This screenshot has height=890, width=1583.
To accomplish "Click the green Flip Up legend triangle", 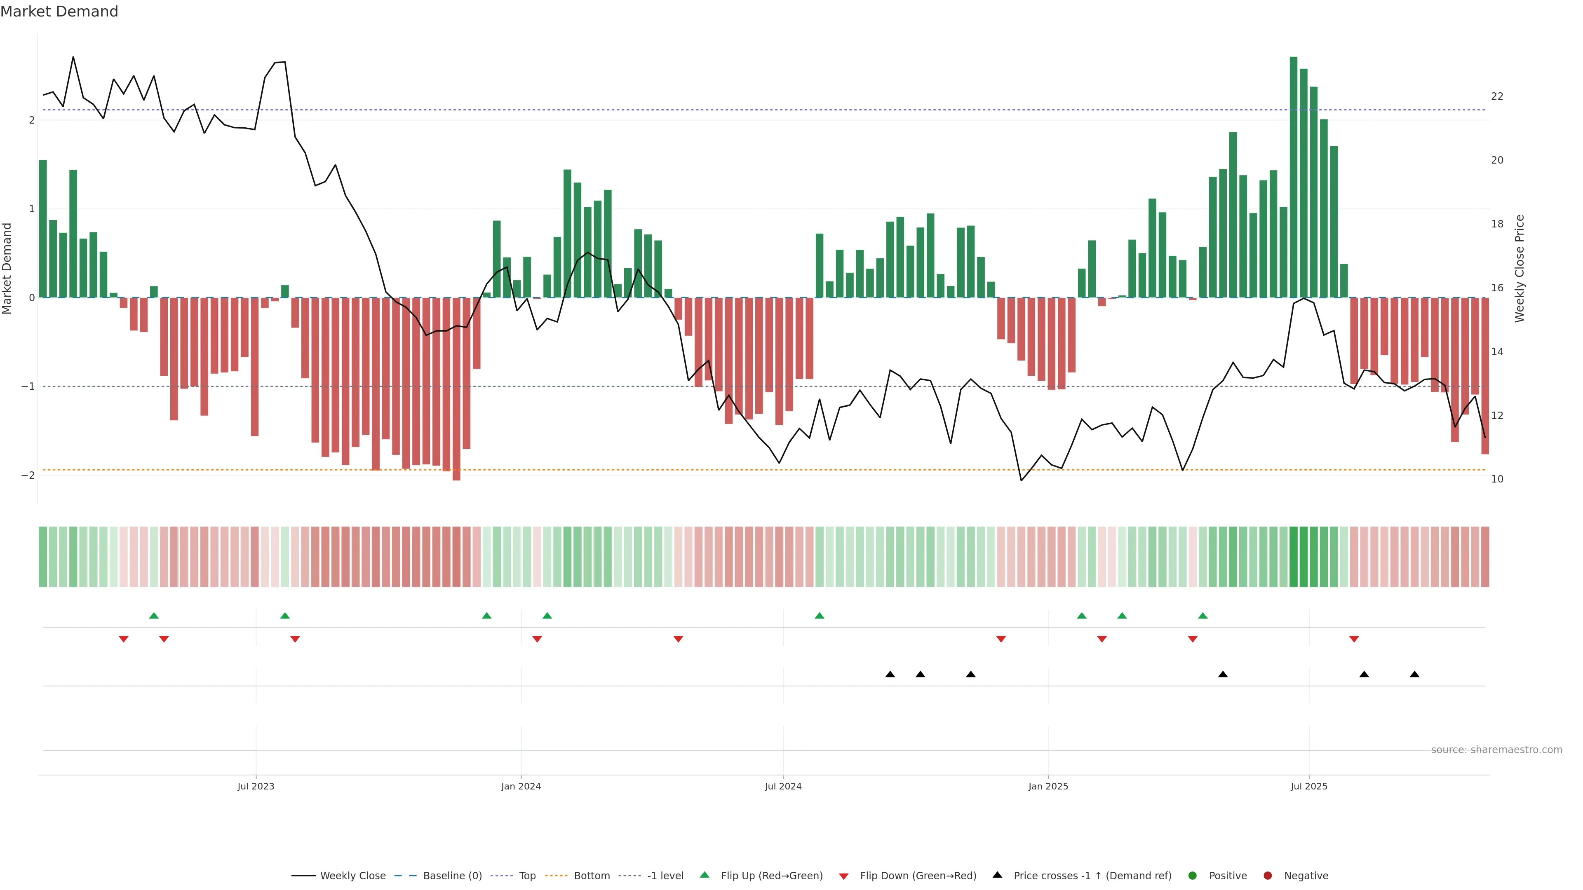I will (704, 875).
